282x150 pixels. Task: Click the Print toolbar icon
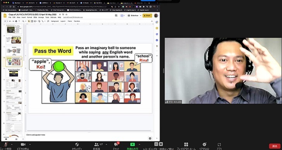16,21
